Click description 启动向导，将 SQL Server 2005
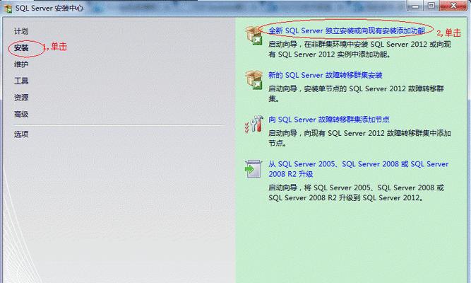 (356, 192)
